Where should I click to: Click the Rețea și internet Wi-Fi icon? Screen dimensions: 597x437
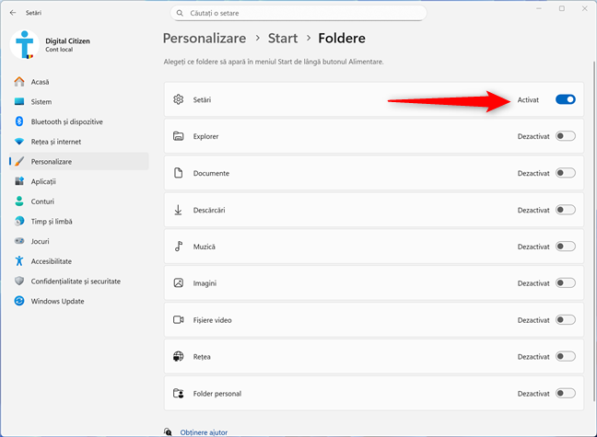19,142
